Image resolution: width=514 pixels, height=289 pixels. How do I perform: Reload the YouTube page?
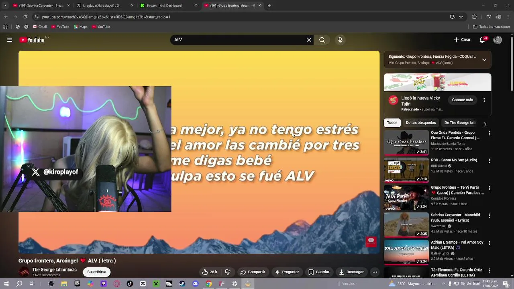pos(25,17)
